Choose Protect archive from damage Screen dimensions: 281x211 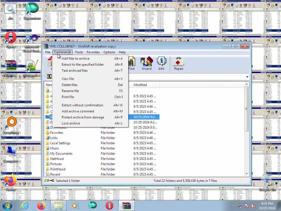(x=91, y=117)
